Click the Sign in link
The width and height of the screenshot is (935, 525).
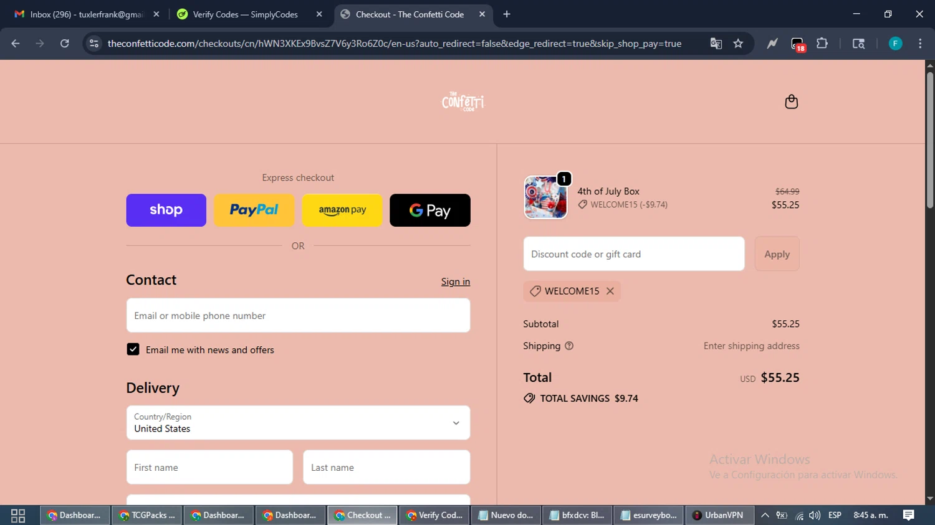click(456, 281)
